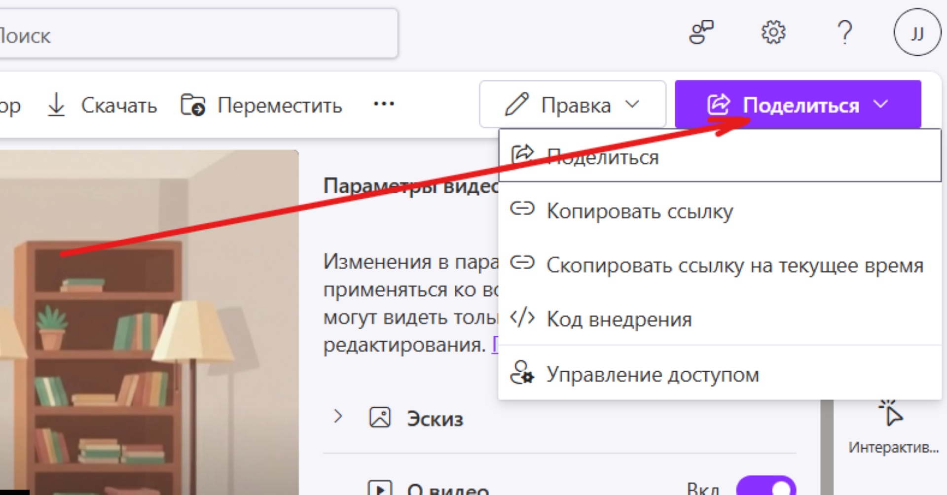Click the Эскиз thumbnail image icon
947x495 pixels.
[x=380, y=418]
